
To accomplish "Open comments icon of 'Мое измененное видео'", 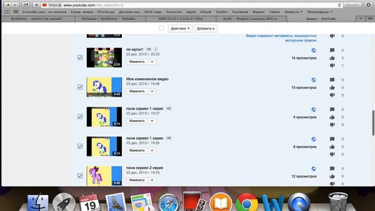I will pos(332,80).
